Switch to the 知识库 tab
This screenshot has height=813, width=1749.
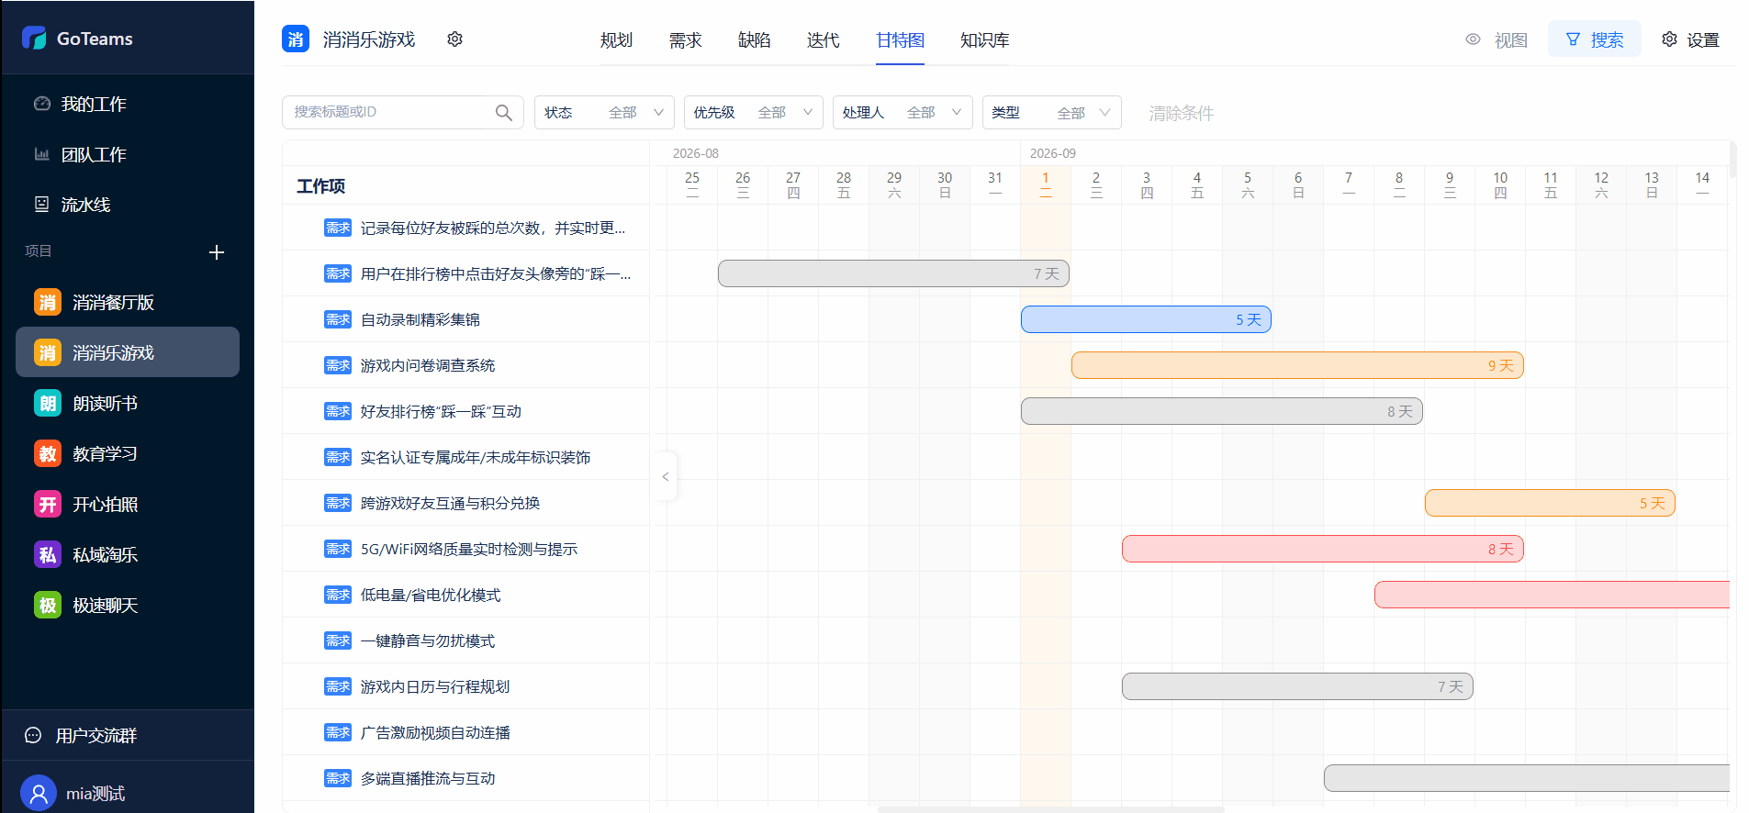pyautogui.click(x=984, y=39)
